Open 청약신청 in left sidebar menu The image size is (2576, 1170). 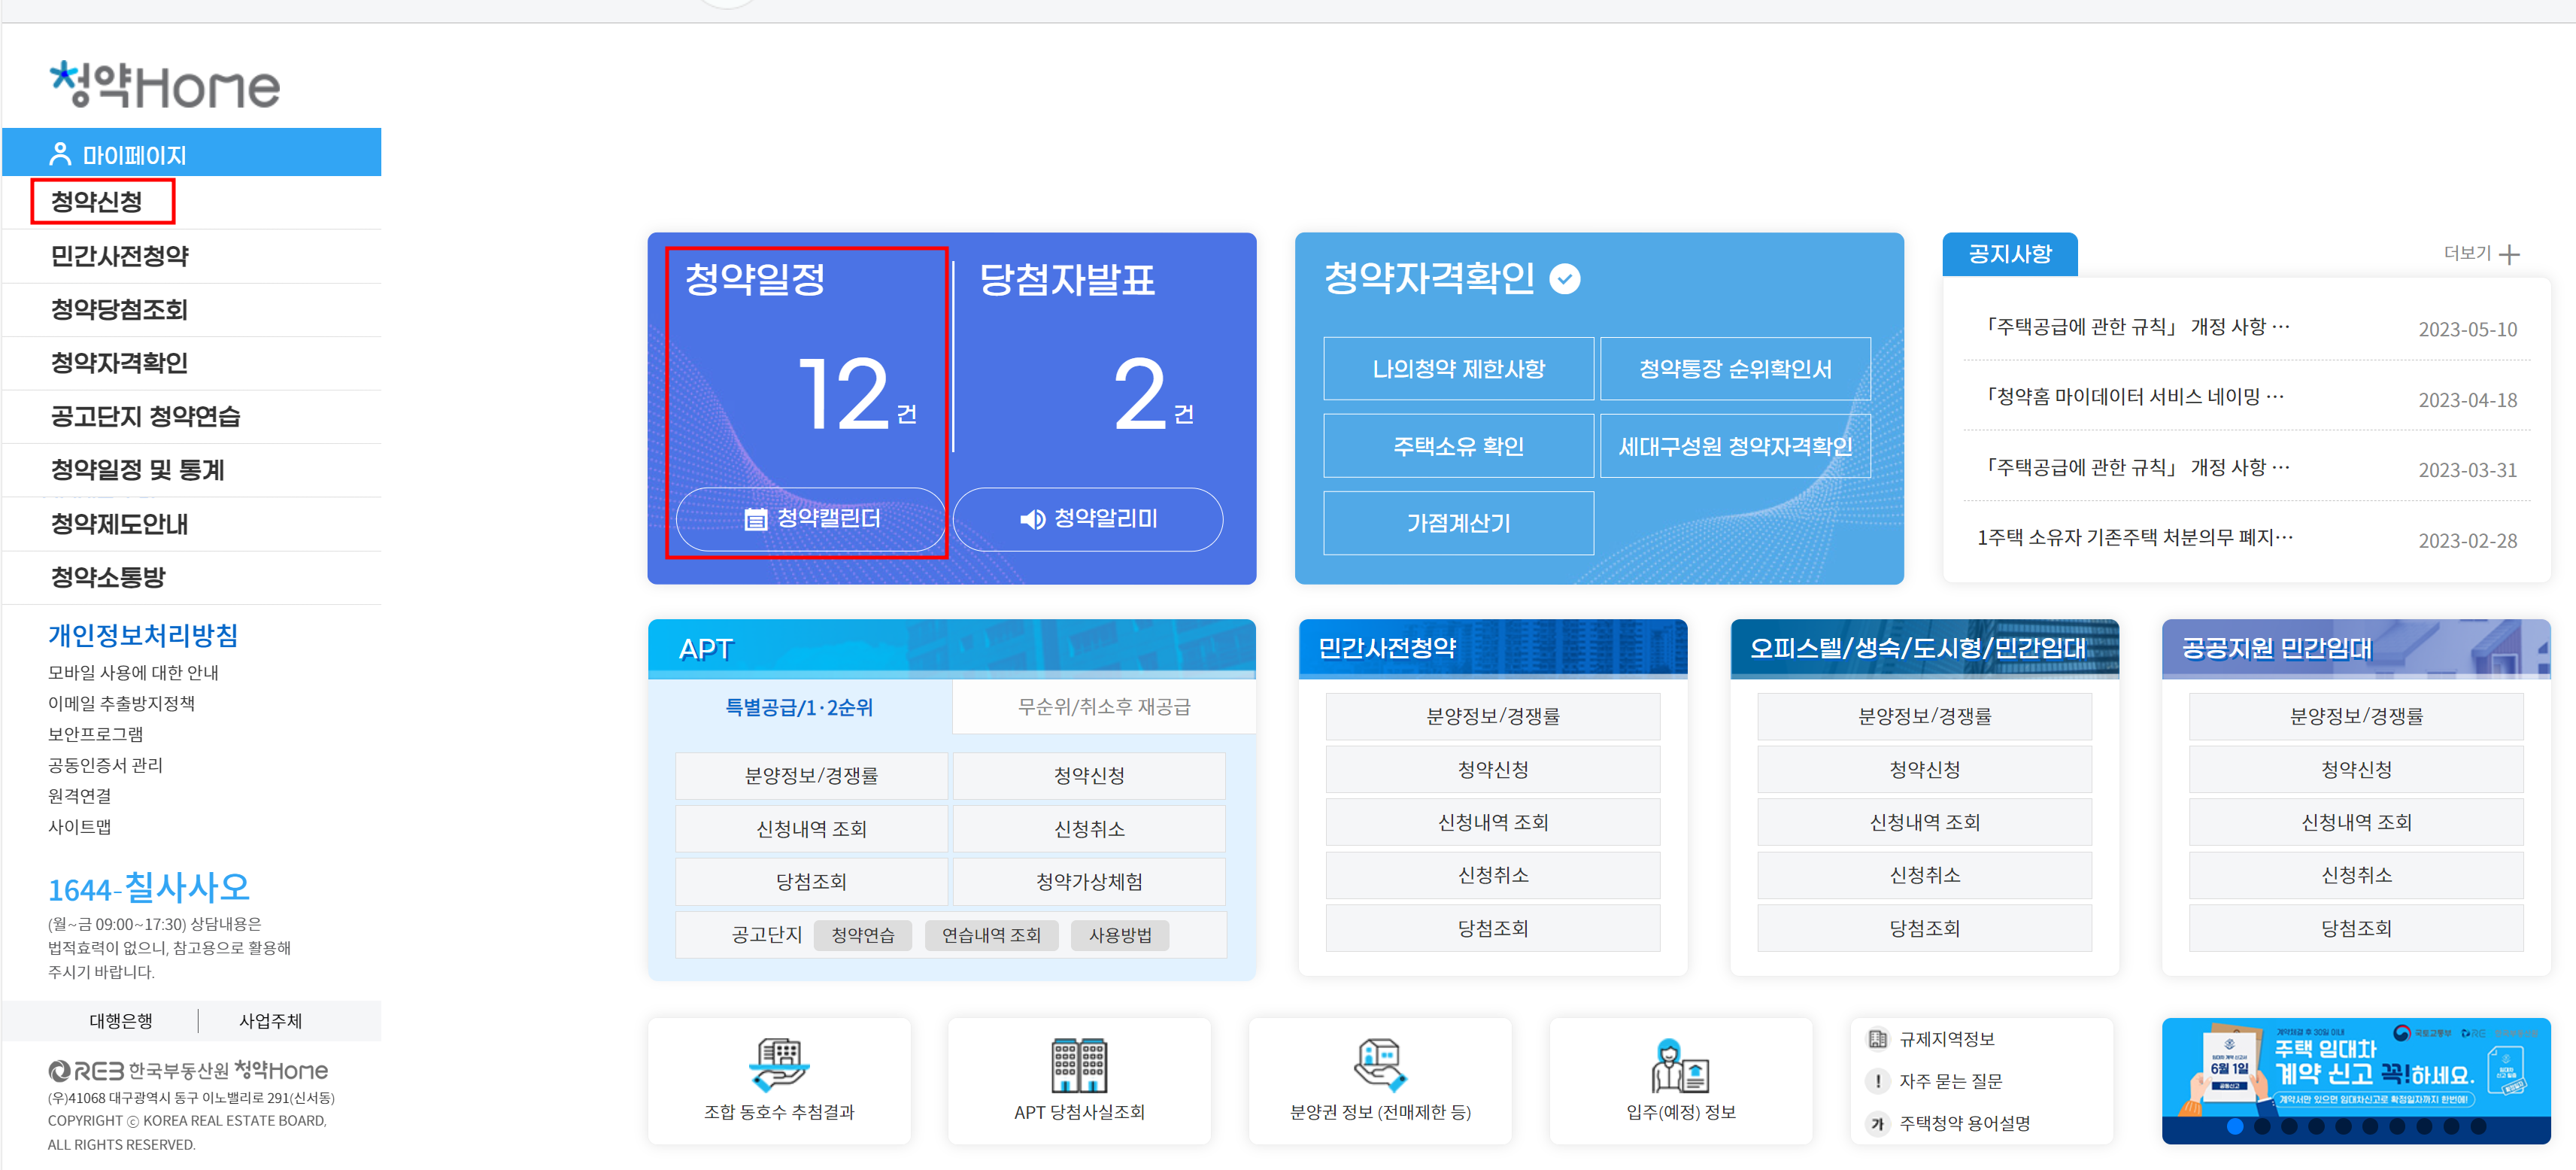click(x=97, y=201)
